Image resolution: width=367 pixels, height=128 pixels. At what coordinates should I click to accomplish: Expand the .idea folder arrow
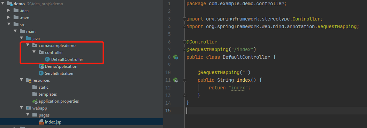click(9, 10)
